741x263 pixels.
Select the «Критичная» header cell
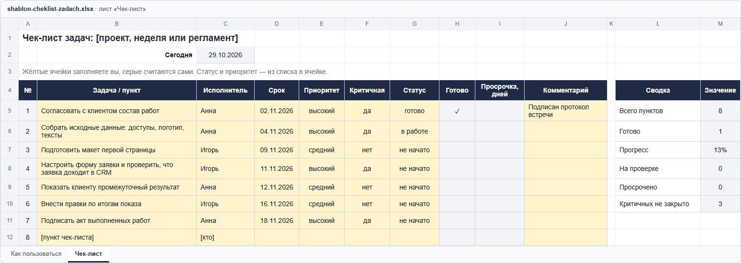click(367, 90)
